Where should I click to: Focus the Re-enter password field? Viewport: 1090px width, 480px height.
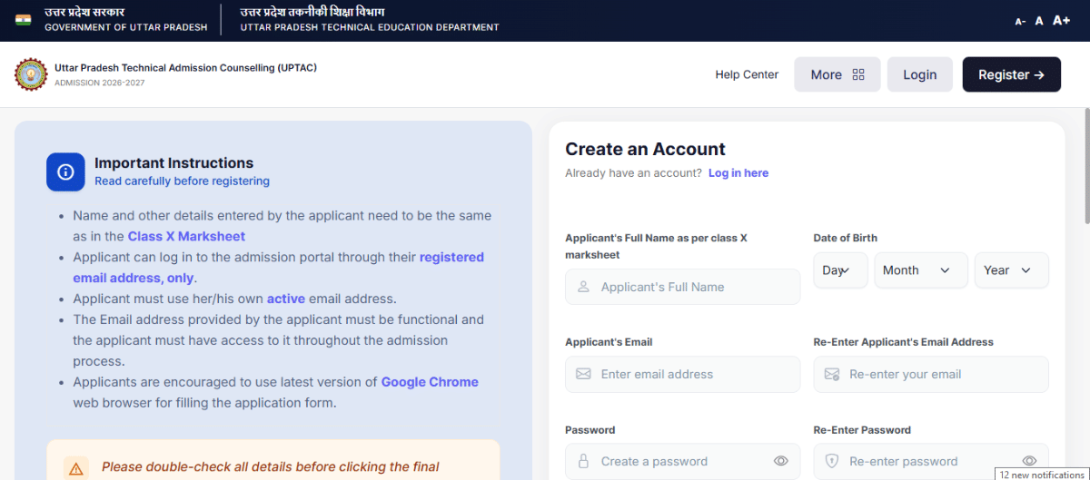pyautogui.click(x=931, y=461)
